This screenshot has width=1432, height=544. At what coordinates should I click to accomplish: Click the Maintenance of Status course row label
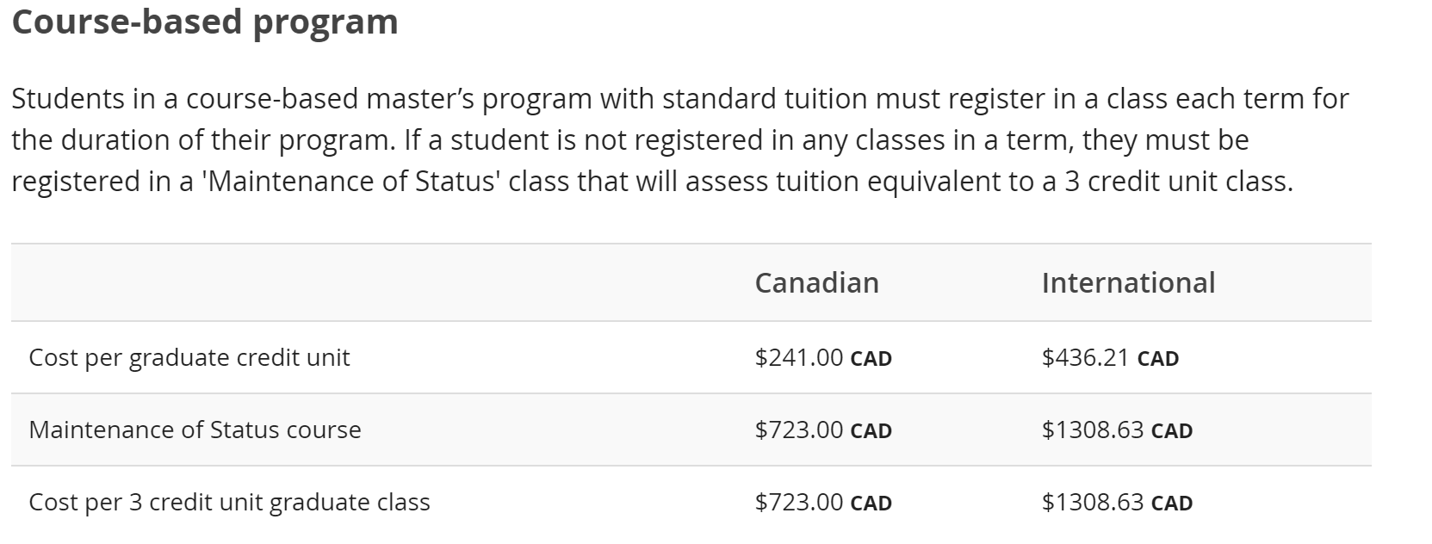tap(195, 430)
